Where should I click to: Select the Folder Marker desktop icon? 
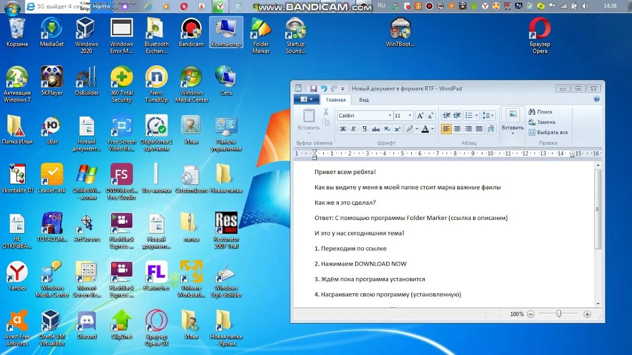click(261, 35)
